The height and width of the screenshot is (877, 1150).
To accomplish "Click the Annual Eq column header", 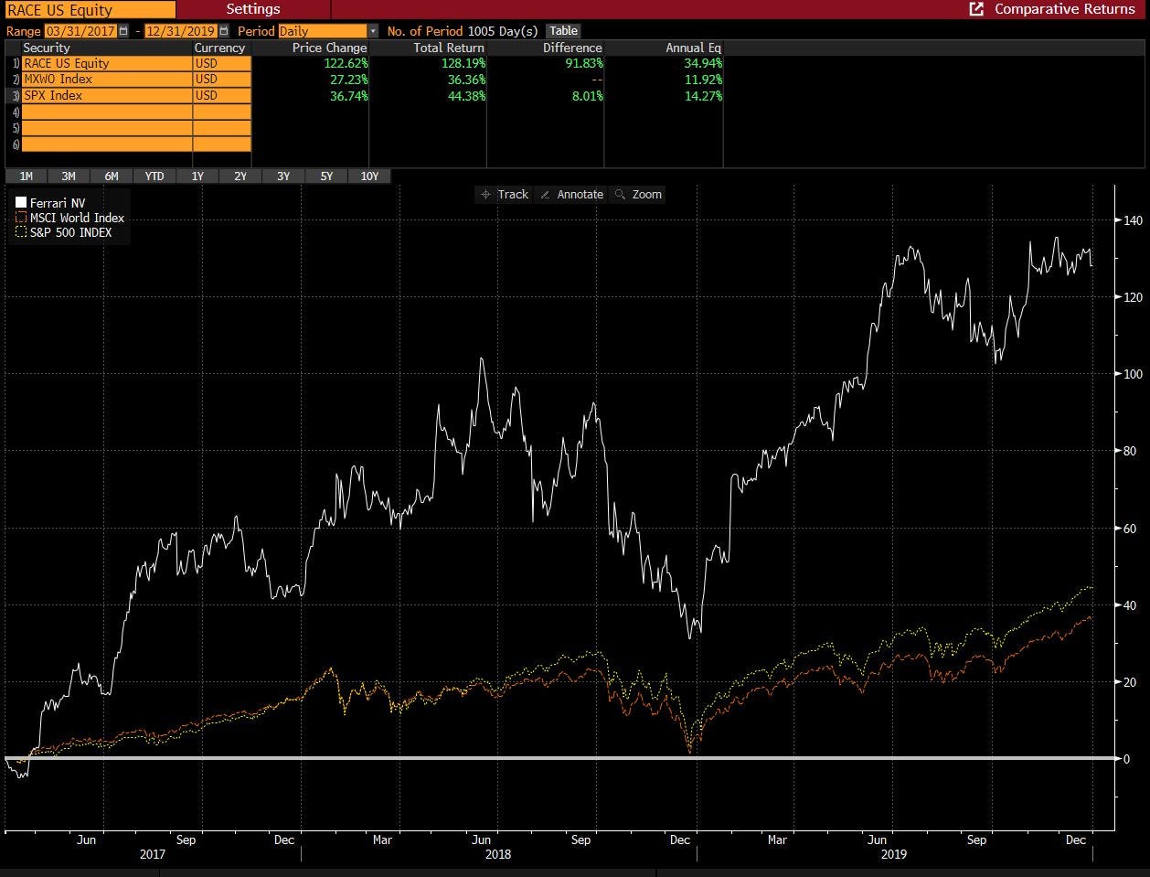I will click(694, 48).
